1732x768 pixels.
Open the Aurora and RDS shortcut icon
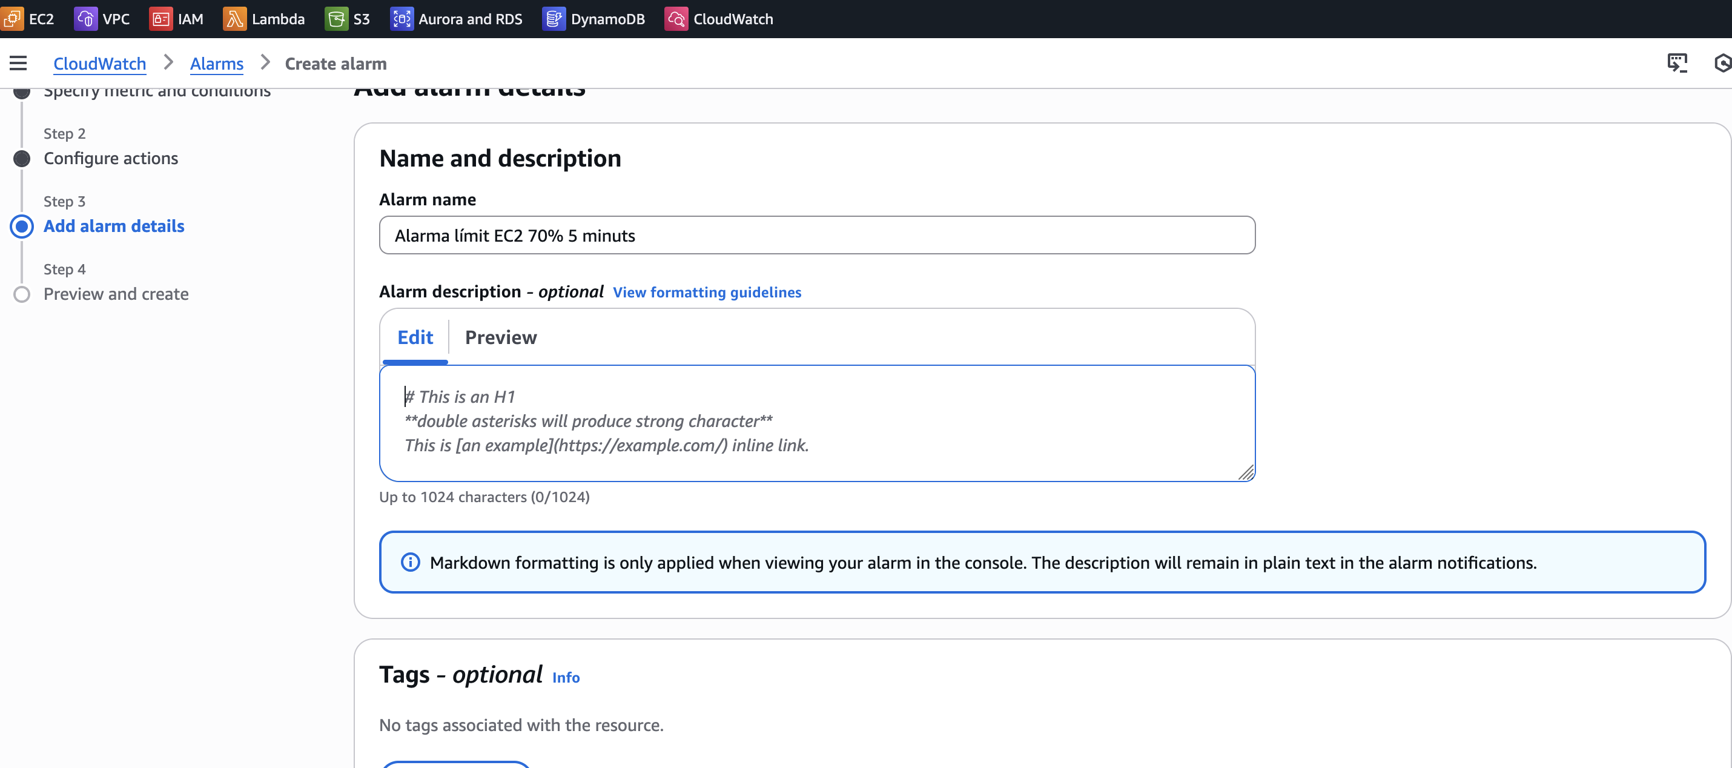(x=402, y=19)
